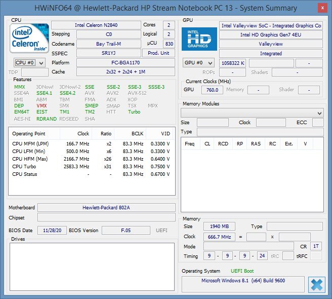Click the Platform value FC-BGA1170
This screenshot has width=332, height=299.
[x=126, y=63]
